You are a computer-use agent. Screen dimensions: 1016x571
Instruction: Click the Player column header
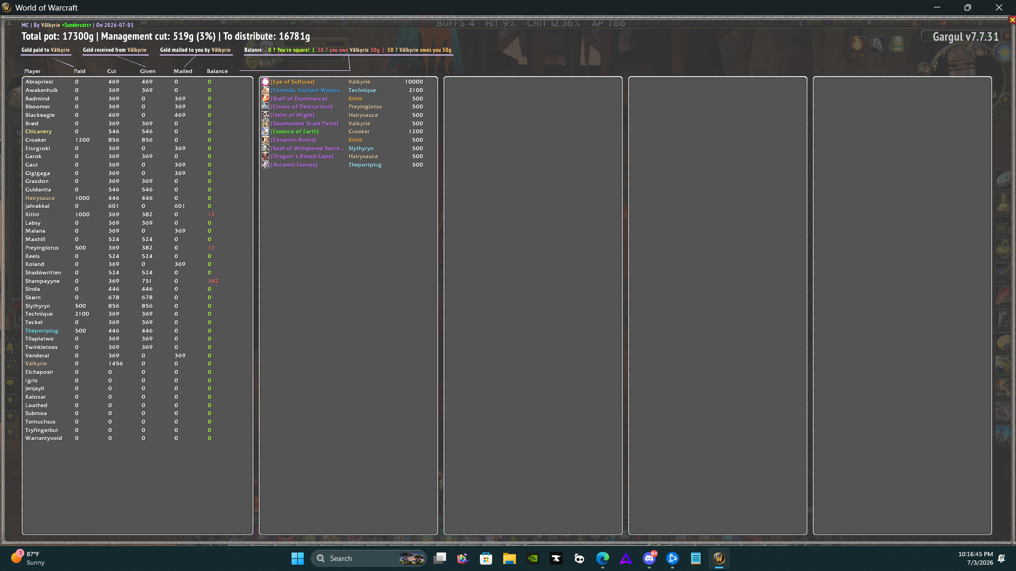tap(32, 71)
